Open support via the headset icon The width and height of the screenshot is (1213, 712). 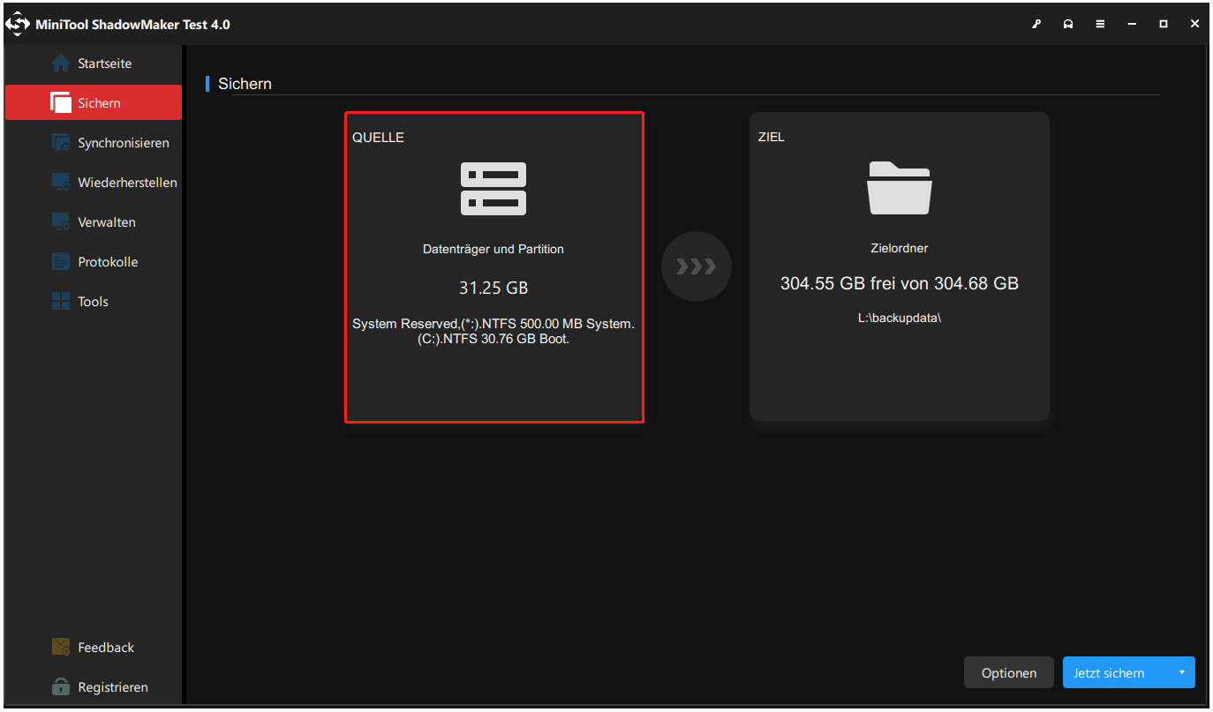[1068, 24]
